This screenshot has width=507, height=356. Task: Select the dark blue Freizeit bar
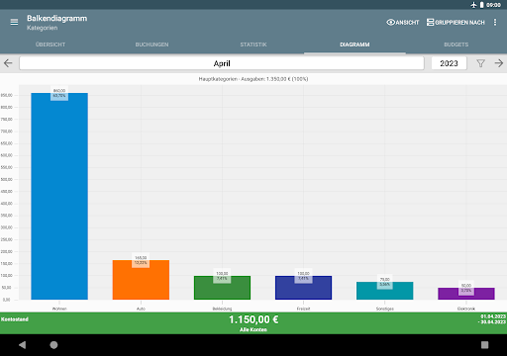coord(303,288)
